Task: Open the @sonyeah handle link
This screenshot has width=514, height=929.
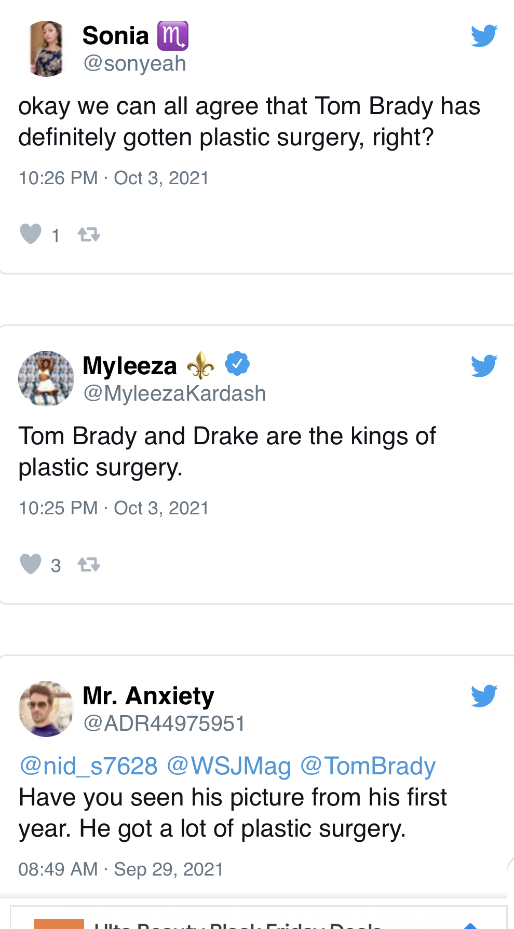Action: pos(134,64)
